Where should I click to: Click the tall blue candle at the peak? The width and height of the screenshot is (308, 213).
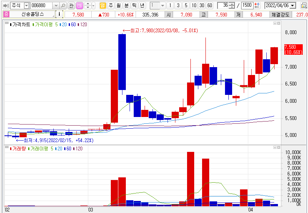122,62
